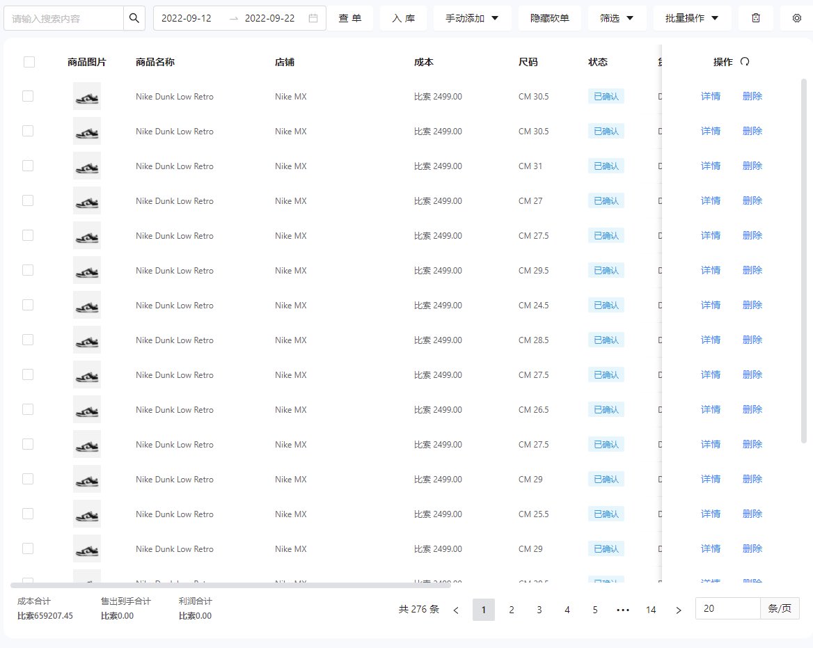
Task: Click the page size input showing 20
Action: (728, 608)
